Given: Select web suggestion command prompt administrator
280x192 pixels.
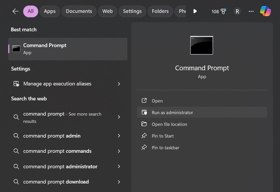Looking at the screenshot, I should 68,167.
